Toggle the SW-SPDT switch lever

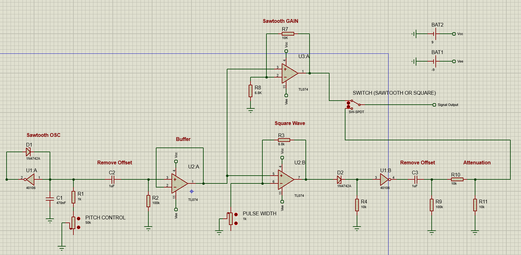pyautogui.click(x=356, y=102)
